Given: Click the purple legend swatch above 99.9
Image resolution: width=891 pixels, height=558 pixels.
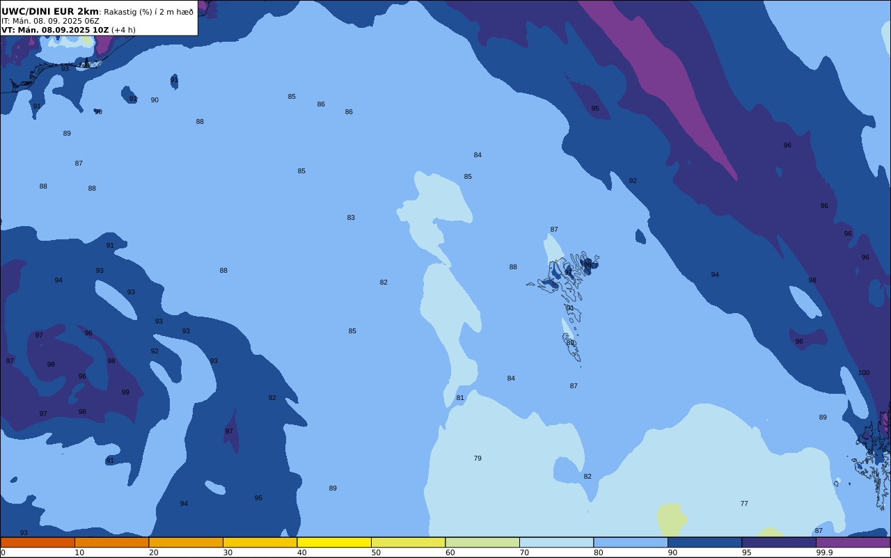Looking at the screenshot, I should point(853,542).
